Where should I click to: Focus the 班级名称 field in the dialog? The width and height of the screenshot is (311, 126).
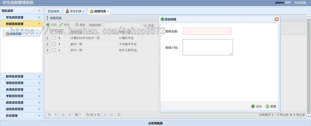207,31
